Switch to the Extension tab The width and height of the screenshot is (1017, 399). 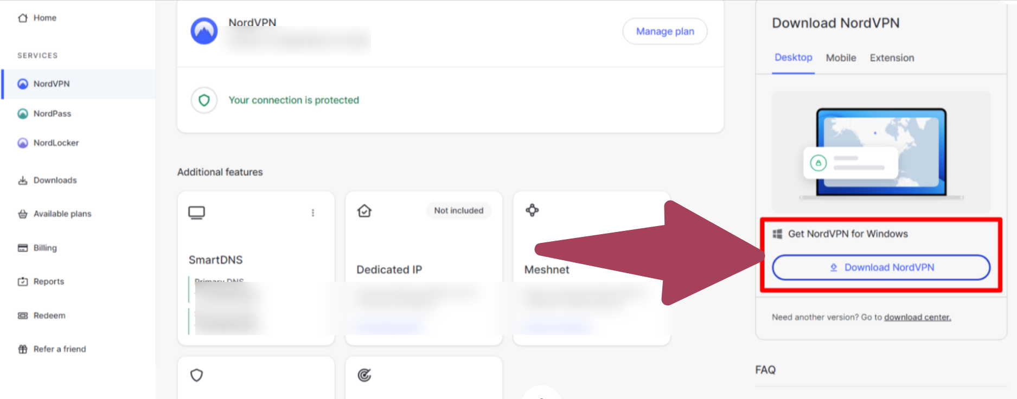(x=892, y=58)
